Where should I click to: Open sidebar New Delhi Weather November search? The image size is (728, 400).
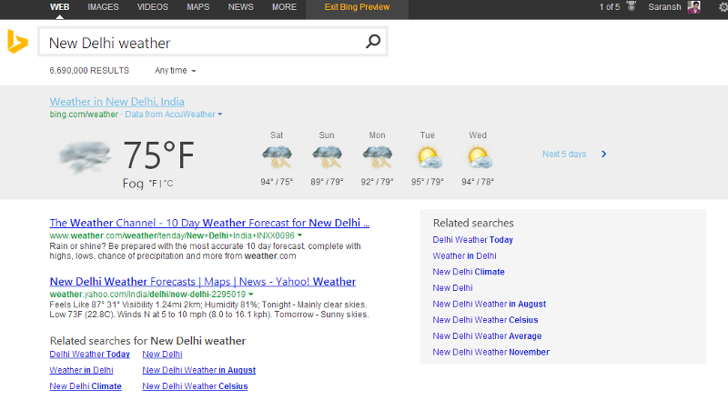pyautogui.click(x=490, y=352)
